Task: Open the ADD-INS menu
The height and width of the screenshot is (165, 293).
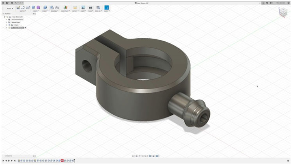Action: pos(98,11)
